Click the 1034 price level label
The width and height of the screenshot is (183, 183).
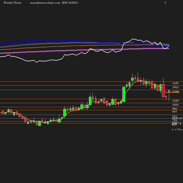pos(175,105)
